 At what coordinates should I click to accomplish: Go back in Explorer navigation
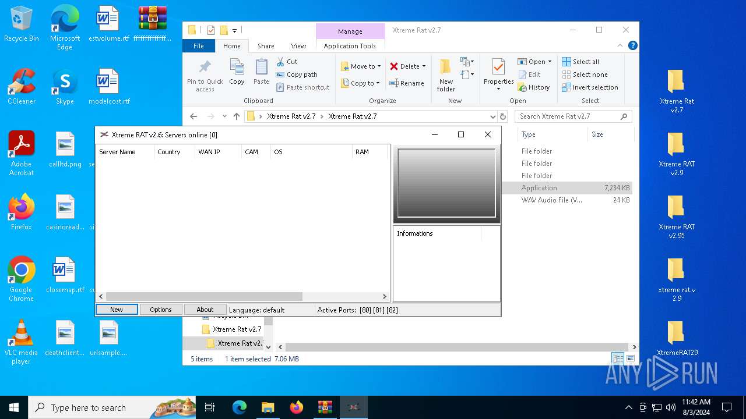click(193, 116)
